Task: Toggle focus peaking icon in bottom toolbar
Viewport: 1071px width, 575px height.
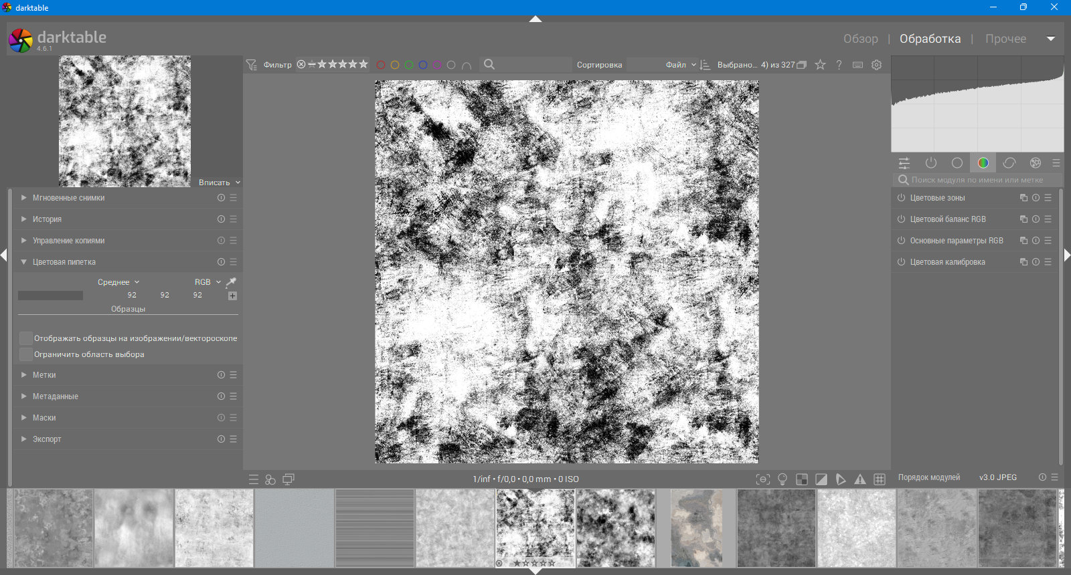Action: click(762, 479)
